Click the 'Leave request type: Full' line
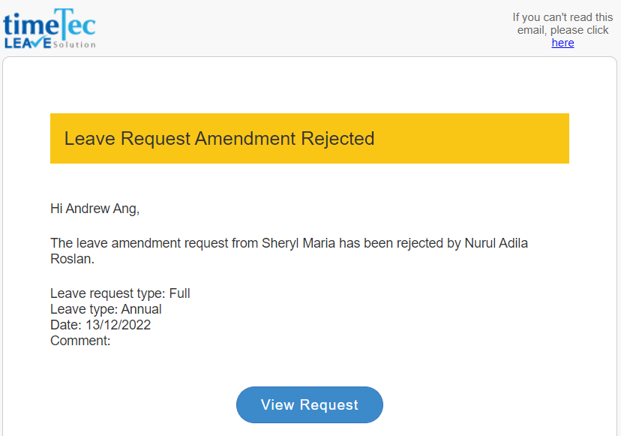Image resolution: width=621 pixels, height=436 pixels. [x=120, y=293]
